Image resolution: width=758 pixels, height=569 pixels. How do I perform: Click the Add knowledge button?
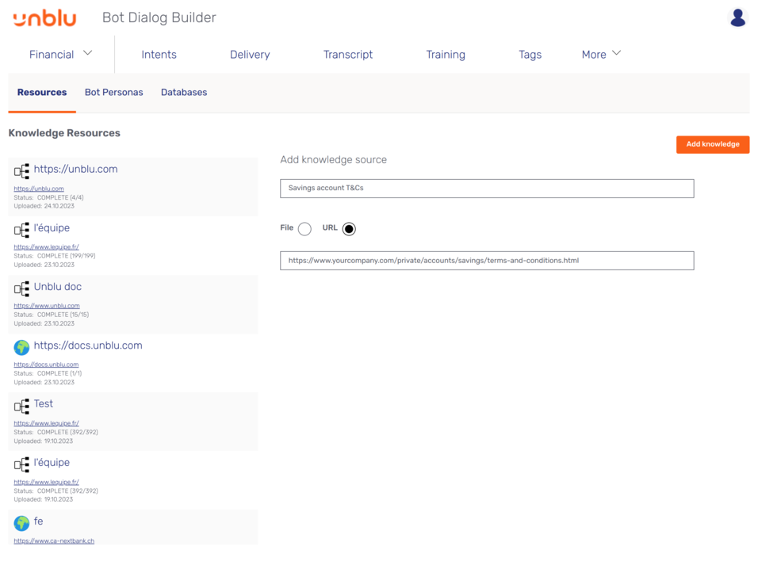(712, 144)
